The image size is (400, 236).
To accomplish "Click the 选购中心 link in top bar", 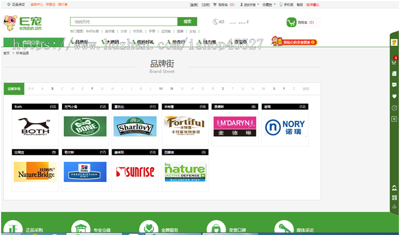I will pos(37,4).
